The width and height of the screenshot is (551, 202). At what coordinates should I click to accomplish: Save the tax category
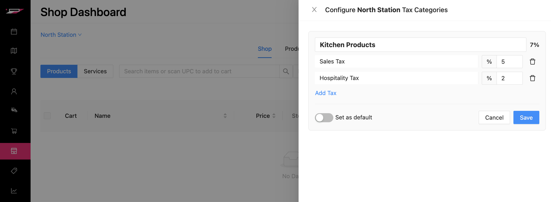coord(526,118)
